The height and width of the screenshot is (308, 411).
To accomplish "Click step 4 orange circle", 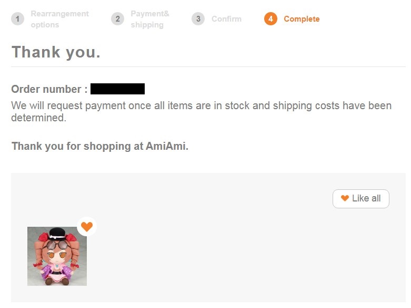I will 270,19.
